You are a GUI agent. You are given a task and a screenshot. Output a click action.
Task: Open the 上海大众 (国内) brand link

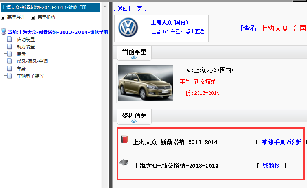tap(170, 22)
